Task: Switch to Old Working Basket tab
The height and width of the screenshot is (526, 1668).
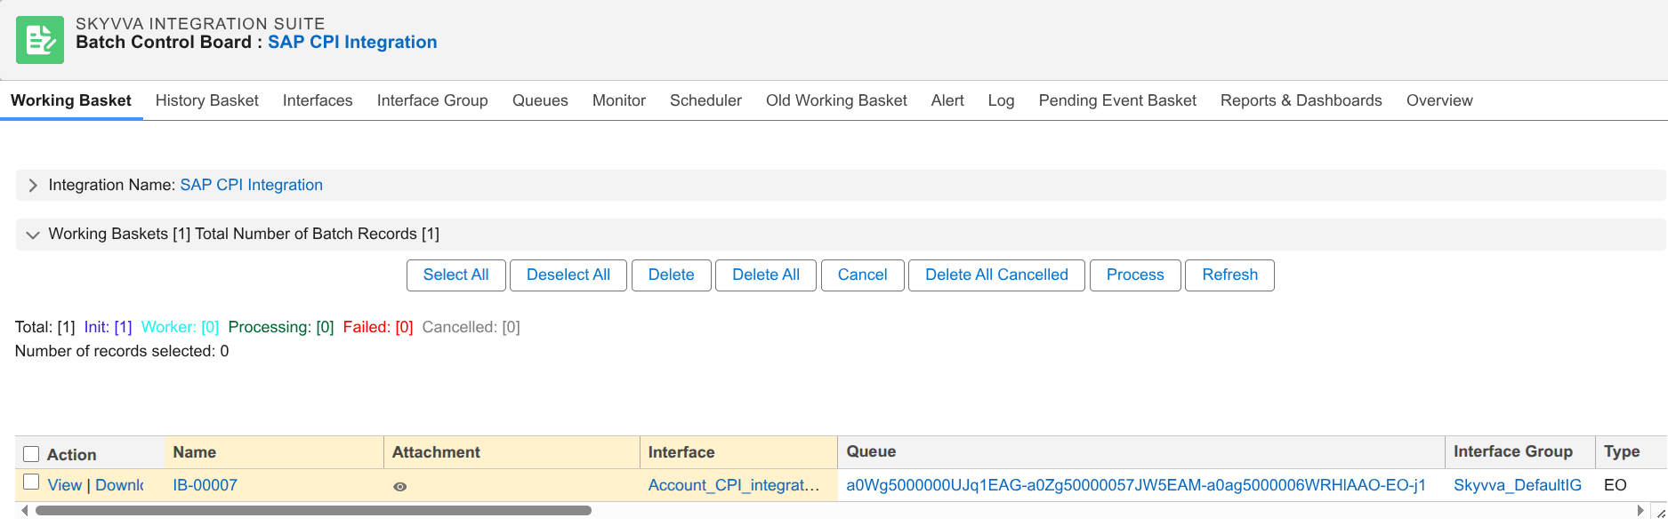Action: coord(836,100)
